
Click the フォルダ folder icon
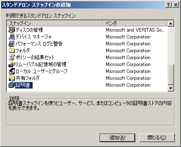pos(12,51)
